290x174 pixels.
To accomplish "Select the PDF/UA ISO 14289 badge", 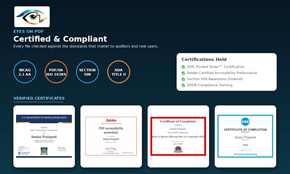I will pyautogui.click(x=56, y=72).
